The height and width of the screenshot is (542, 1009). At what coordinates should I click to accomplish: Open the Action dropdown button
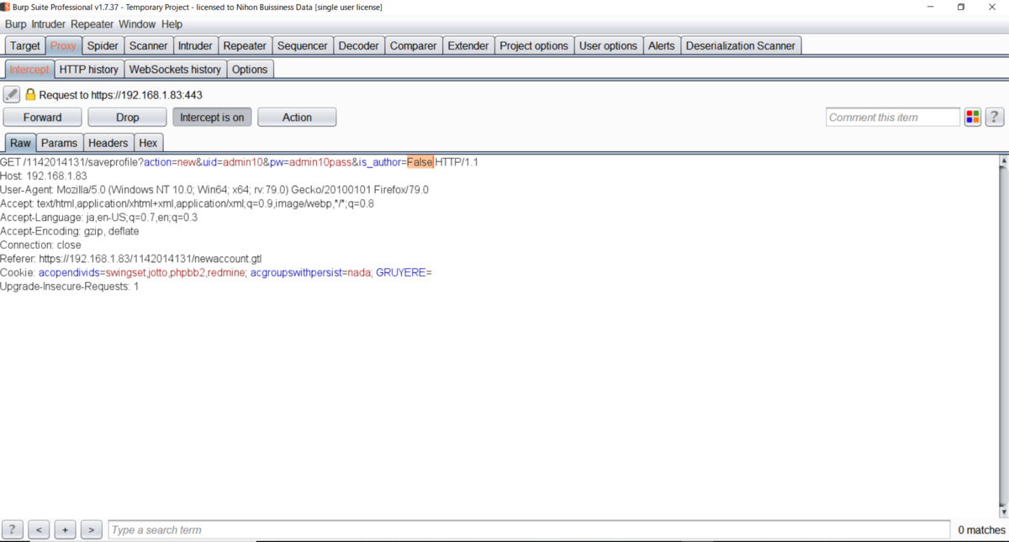(x=297, y=117)
